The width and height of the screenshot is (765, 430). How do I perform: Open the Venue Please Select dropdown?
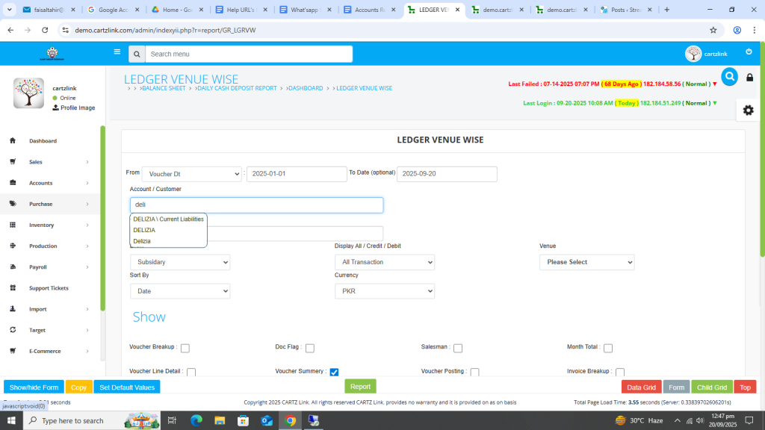(587, 262)
